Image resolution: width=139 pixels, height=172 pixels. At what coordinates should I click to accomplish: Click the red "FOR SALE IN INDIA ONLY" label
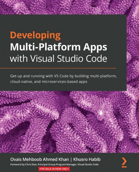point(54,169)
